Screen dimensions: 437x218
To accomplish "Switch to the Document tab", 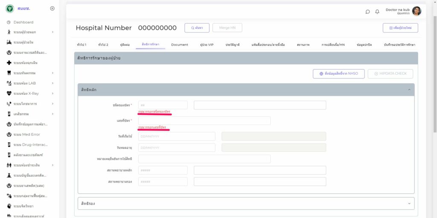I will [180, 45].
